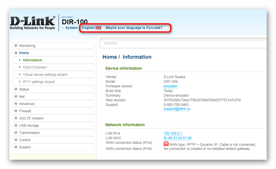Open the IPTV settings wizard
The height and width of the screenshot is (169, 276).
coord(39,82)
